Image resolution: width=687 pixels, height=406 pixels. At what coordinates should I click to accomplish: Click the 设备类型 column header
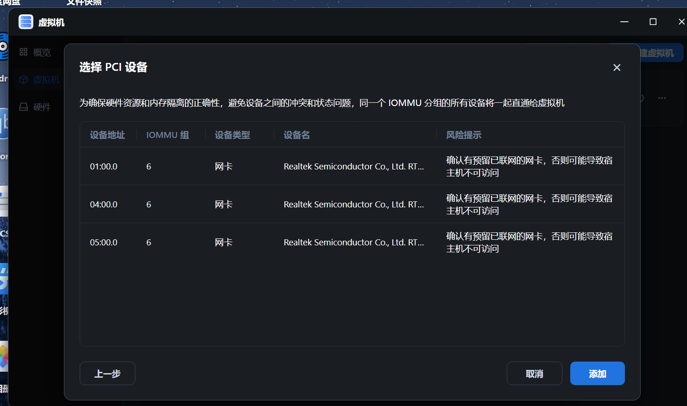coord(233,135)
